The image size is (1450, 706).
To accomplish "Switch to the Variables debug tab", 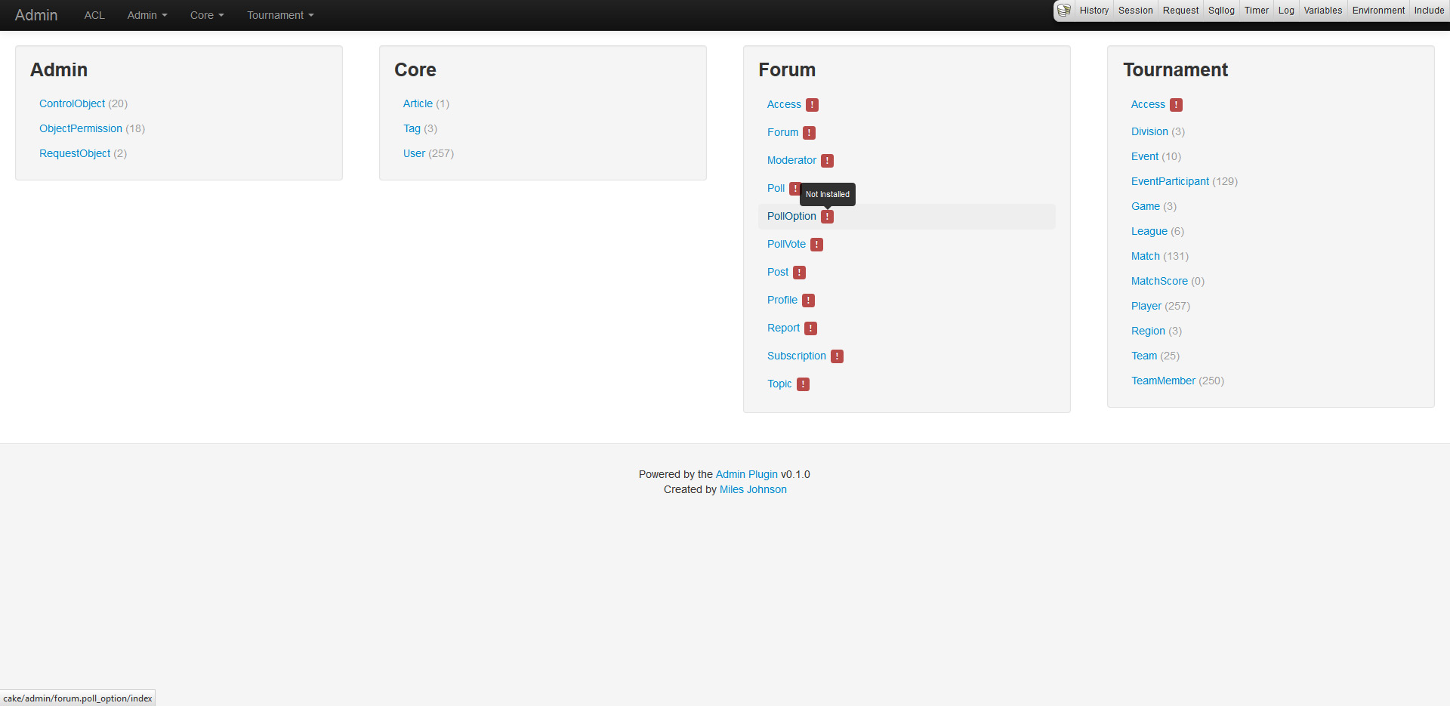I will click(x=1322, y=11).
